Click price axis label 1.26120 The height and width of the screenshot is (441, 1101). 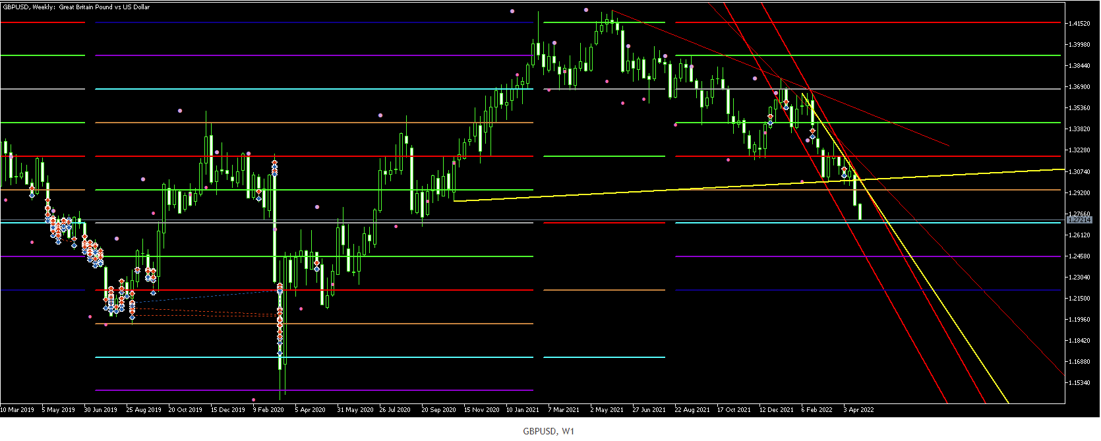(x=1079, y=235)
